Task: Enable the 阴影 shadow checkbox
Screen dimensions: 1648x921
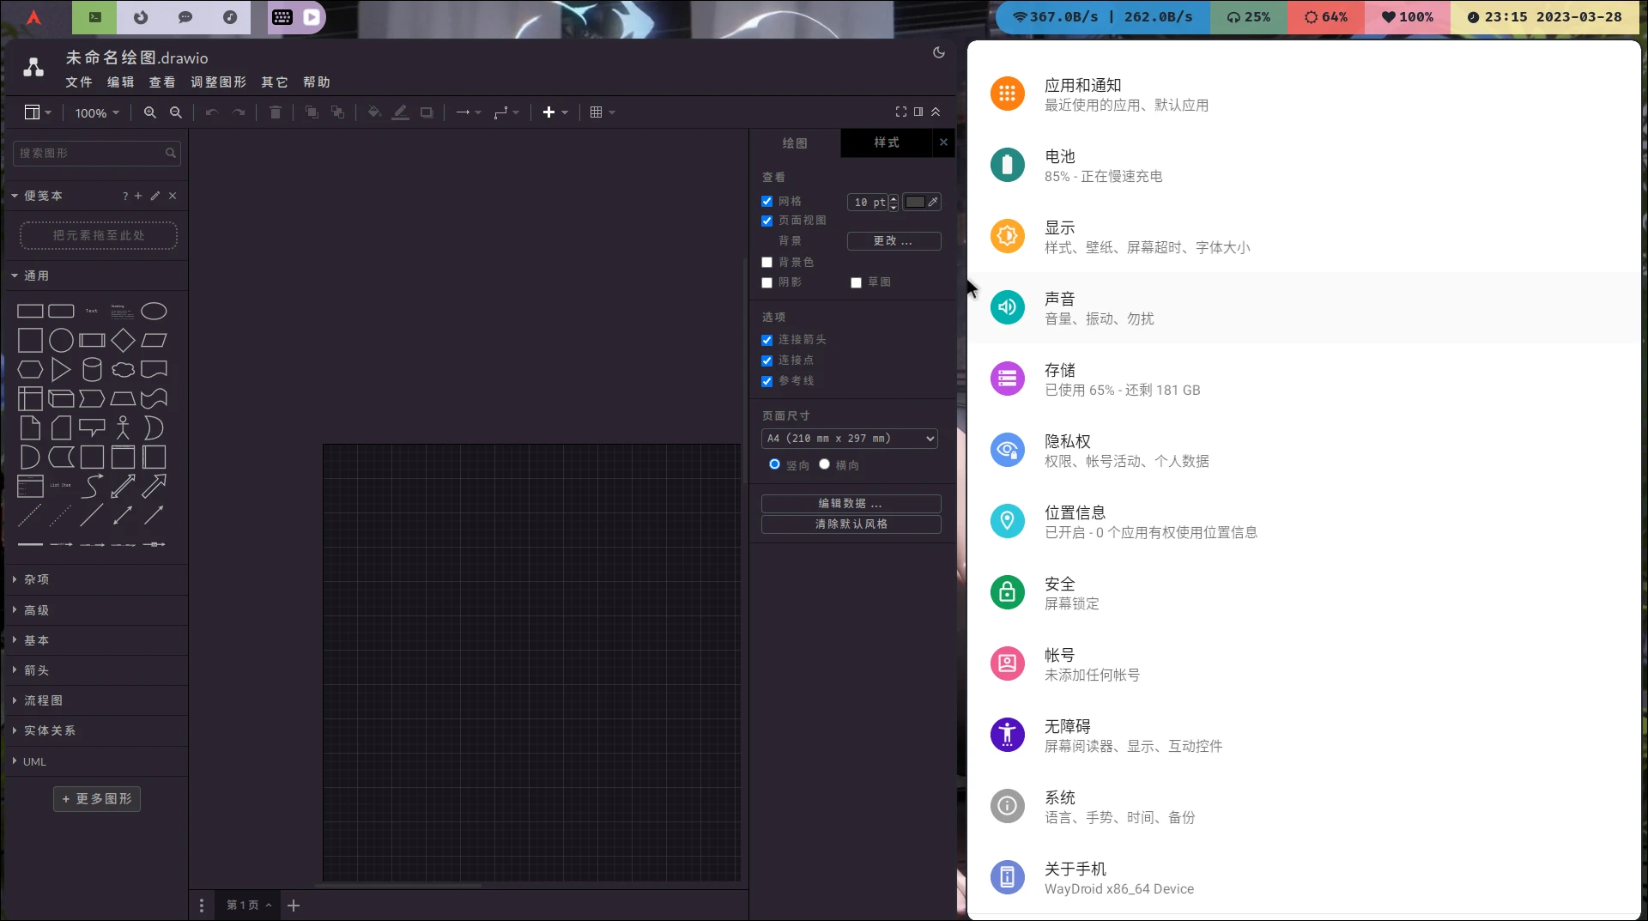Action: point(767,282)
